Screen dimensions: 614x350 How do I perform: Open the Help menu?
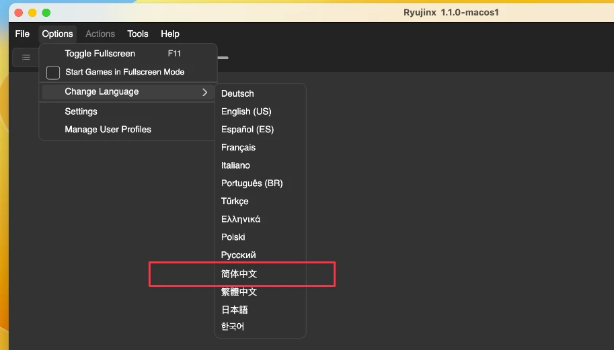click(x=170, y=34)
